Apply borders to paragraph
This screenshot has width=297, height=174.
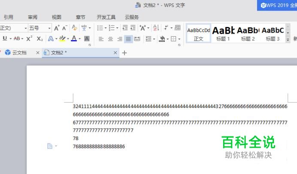[173, 39]
